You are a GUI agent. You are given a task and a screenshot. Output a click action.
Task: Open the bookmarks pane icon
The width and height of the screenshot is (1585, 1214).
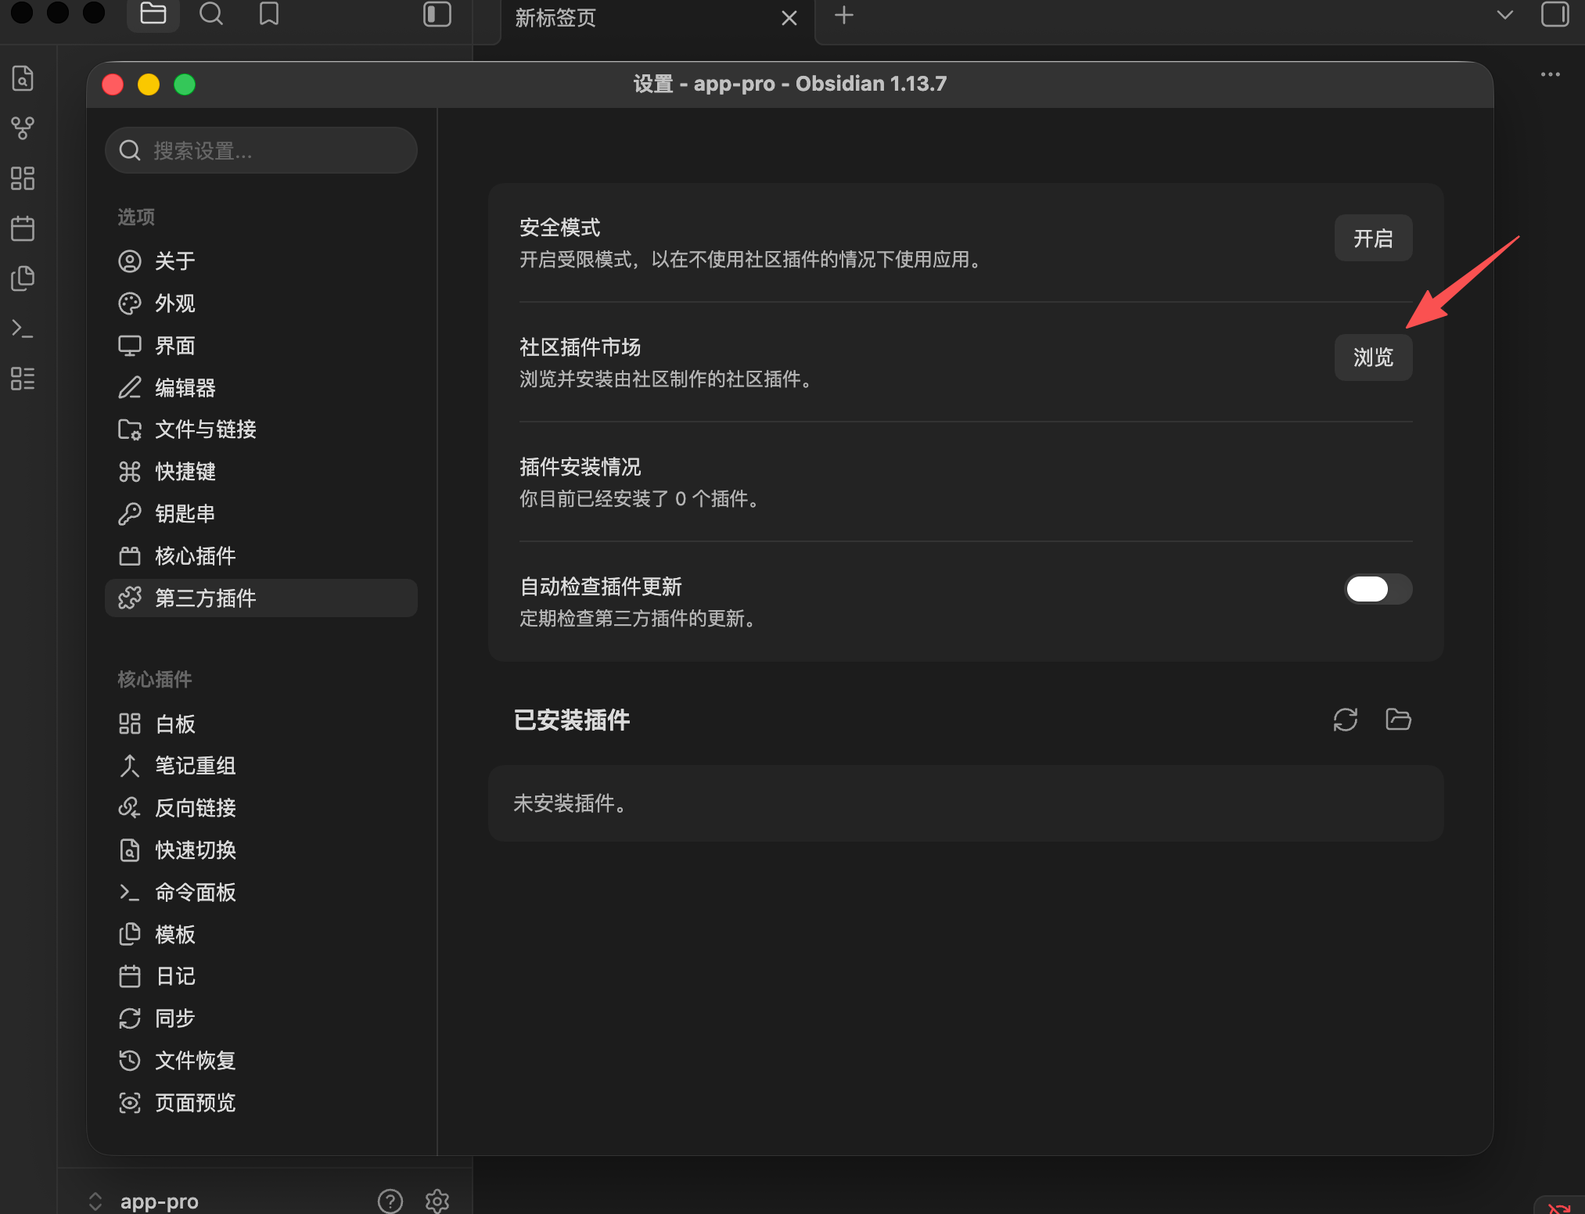pos(268,14)
